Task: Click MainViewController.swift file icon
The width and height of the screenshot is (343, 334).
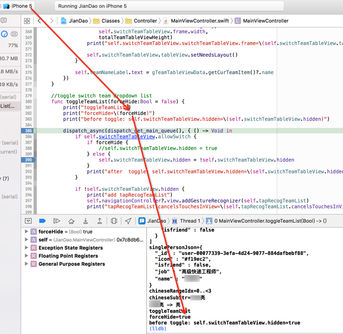Action: point(165,21)
